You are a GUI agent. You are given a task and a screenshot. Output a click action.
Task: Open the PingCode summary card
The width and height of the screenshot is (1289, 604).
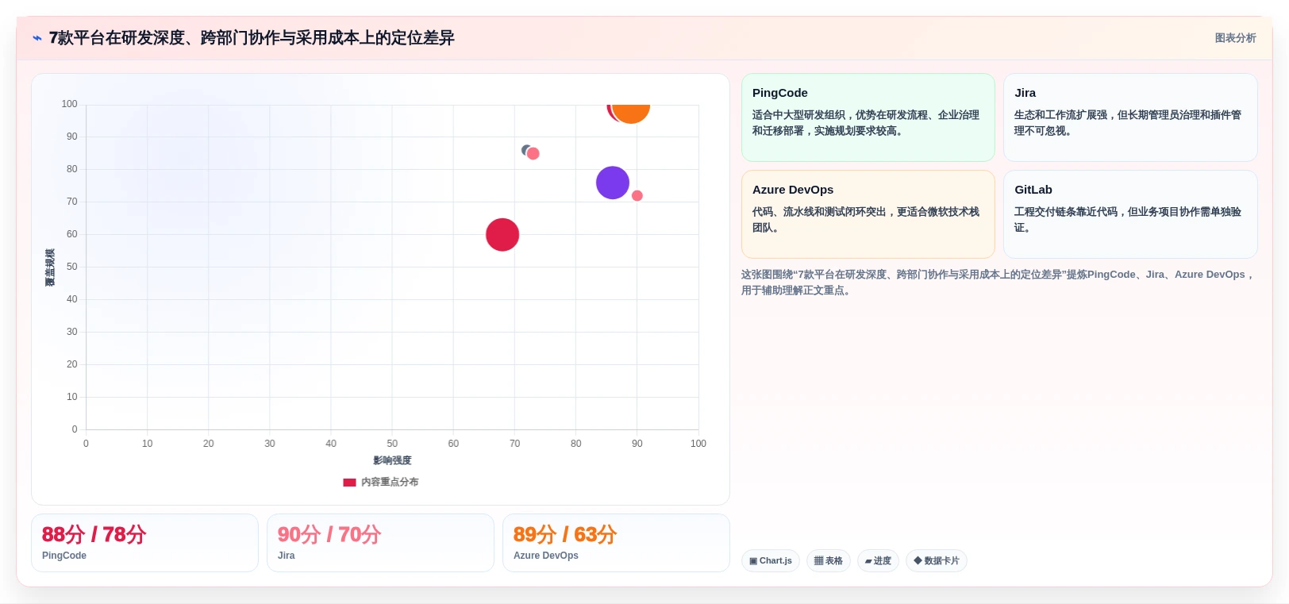click(x=868, y=117)
